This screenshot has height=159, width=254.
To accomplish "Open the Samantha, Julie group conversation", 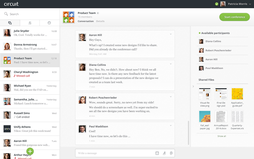I will click(30, 101).
